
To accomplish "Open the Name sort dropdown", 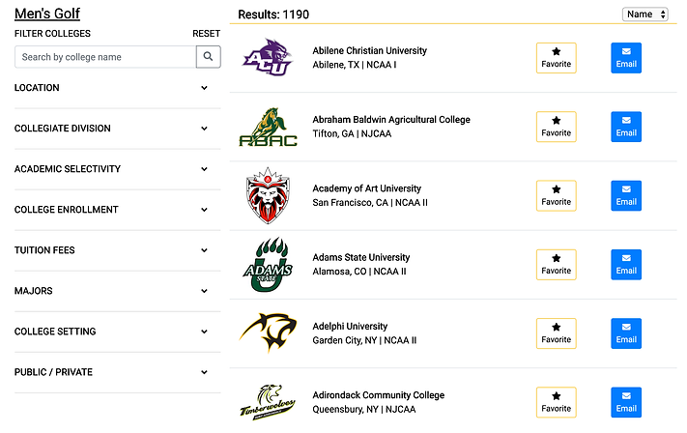I will coord(645,14).
